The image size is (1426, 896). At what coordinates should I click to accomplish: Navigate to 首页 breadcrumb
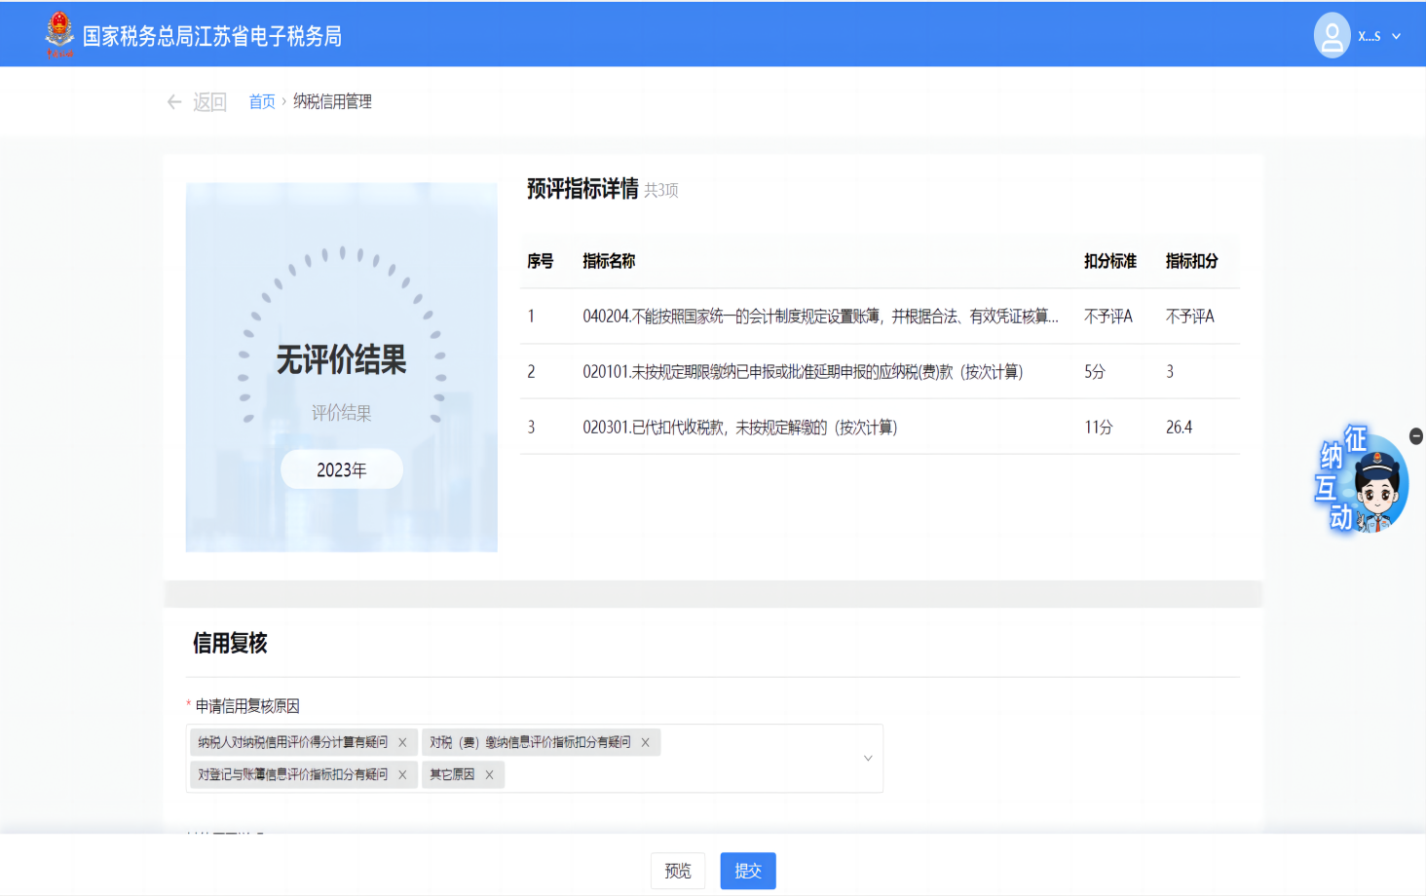click(262, 102)
